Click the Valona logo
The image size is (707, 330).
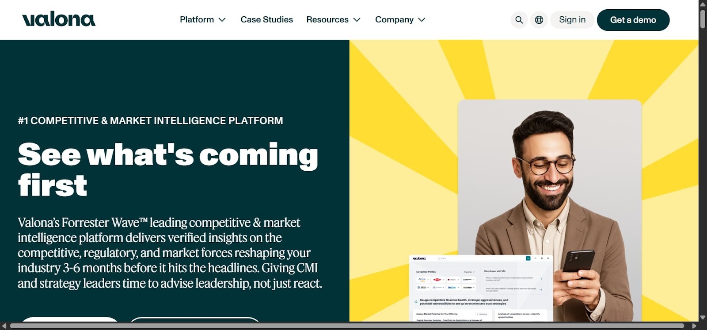point(59,19)
